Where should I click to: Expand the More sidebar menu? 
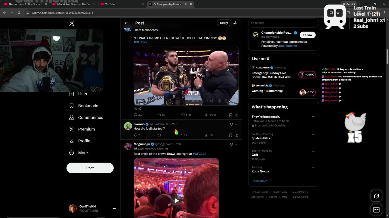[x=78, y=153]
